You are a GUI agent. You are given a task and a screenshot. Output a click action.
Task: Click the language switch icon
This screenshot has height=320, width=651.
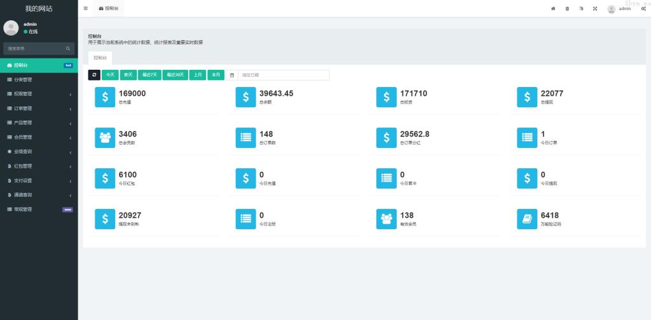point(581,8)
